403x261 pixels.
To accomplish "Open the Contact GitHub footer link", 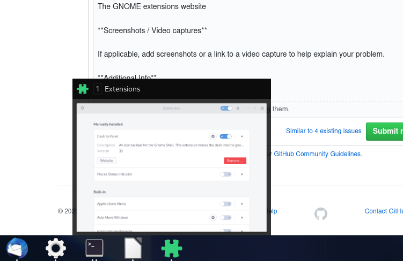I will click(x=384, y=211).
